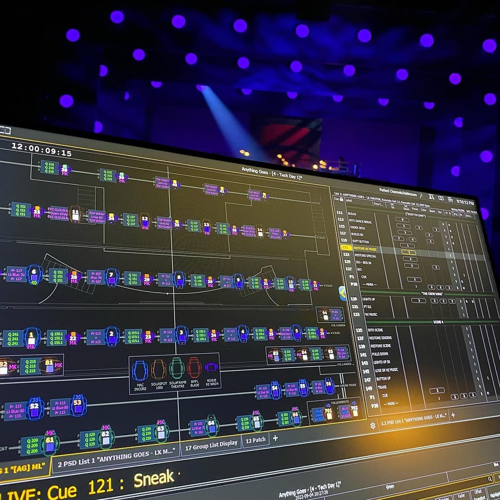Image resolution: width=500 pixels, height=500 pixels.
Task: Add a new tab beside 12 Patch
Action: tap(275, 438)
